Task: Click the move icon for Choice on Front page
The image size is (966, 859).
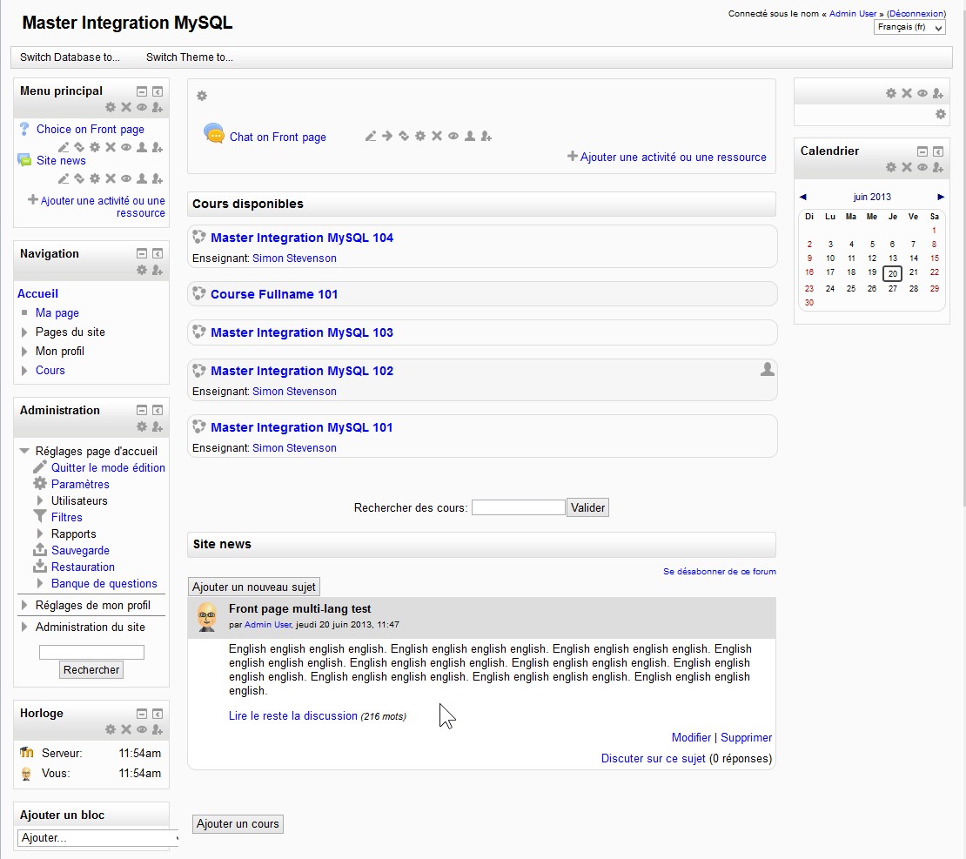Action: click(x=79, y=147)
